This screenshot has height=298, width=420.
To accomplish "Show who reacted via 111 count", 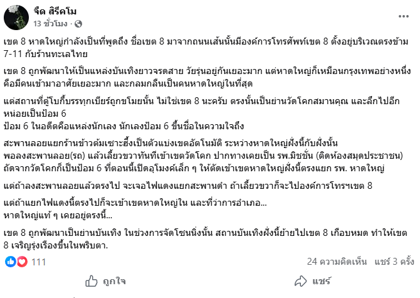I will [x=38, y=261].
